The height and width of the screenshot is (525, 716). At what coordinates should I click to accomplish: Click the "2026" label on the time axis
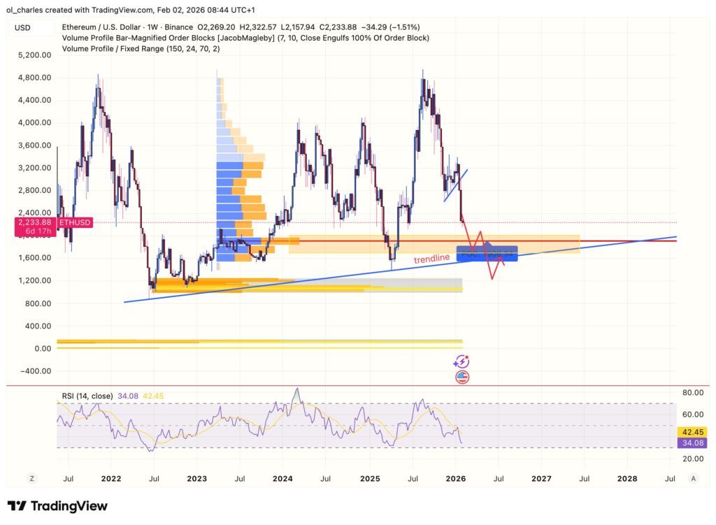(x=456, y=479)
